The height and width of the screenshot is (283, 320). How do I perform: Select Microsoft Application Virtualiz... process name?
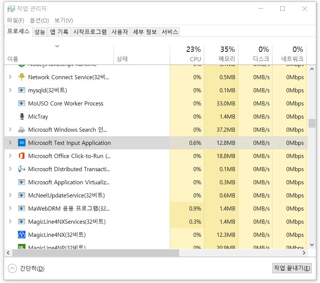69,182
